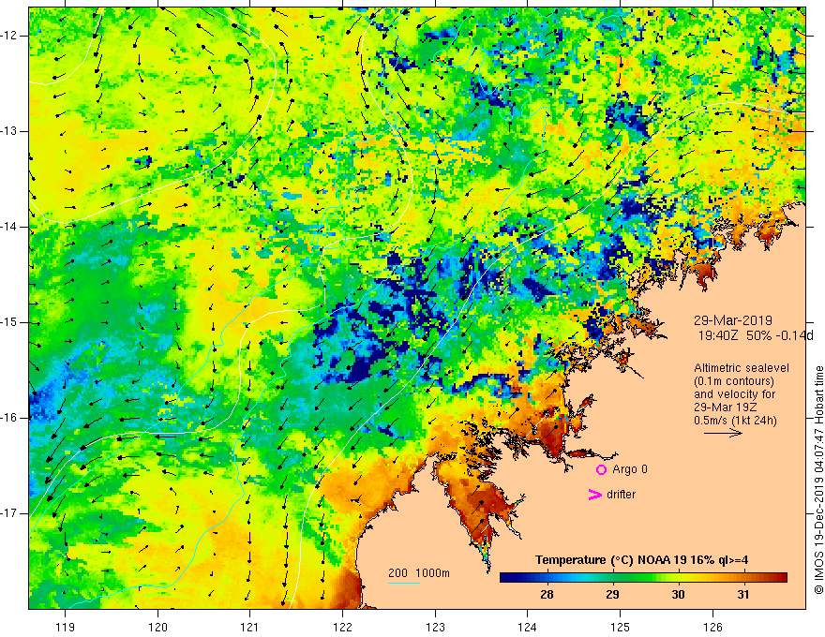The height and width of the screenshot is (637, 825).
Task: Click the magenta drifter arrowhead legend symbol
Action: click(594, 495)
